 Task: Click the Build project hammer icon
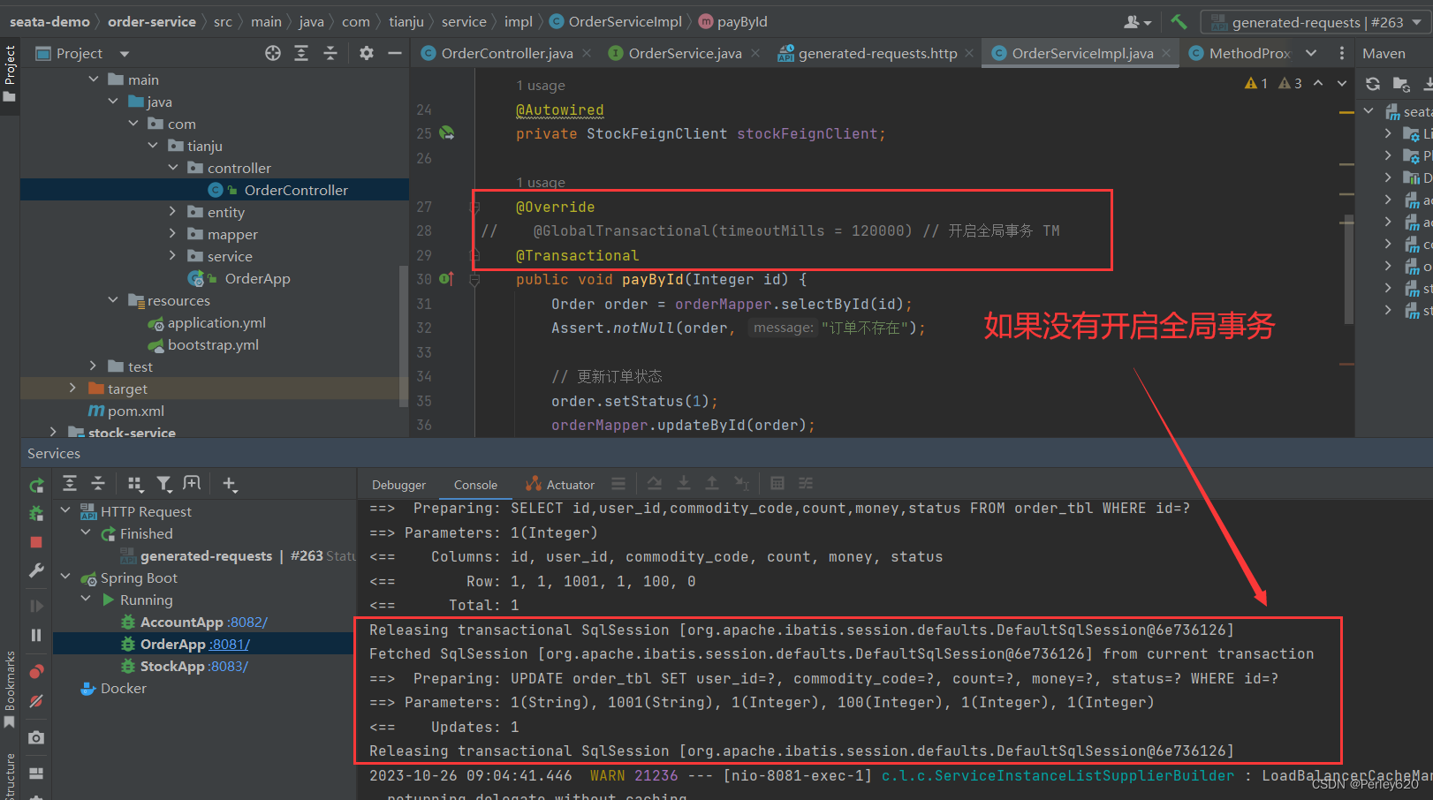(1179, 21)
